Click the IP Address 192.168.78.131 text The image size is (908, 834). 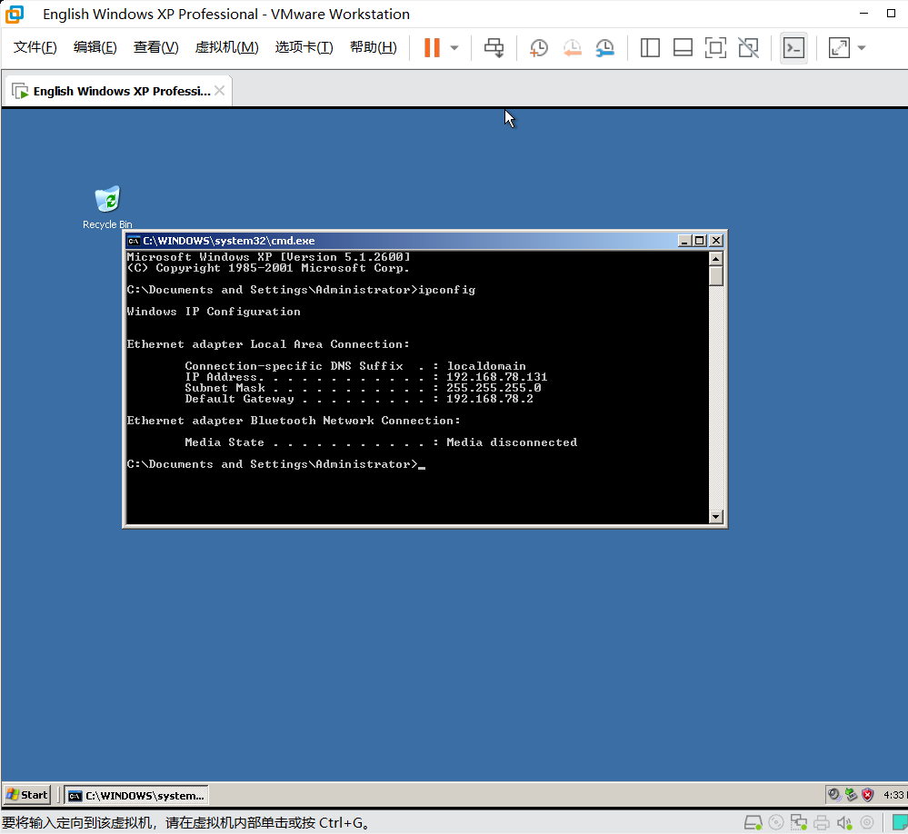pos(496,377)
